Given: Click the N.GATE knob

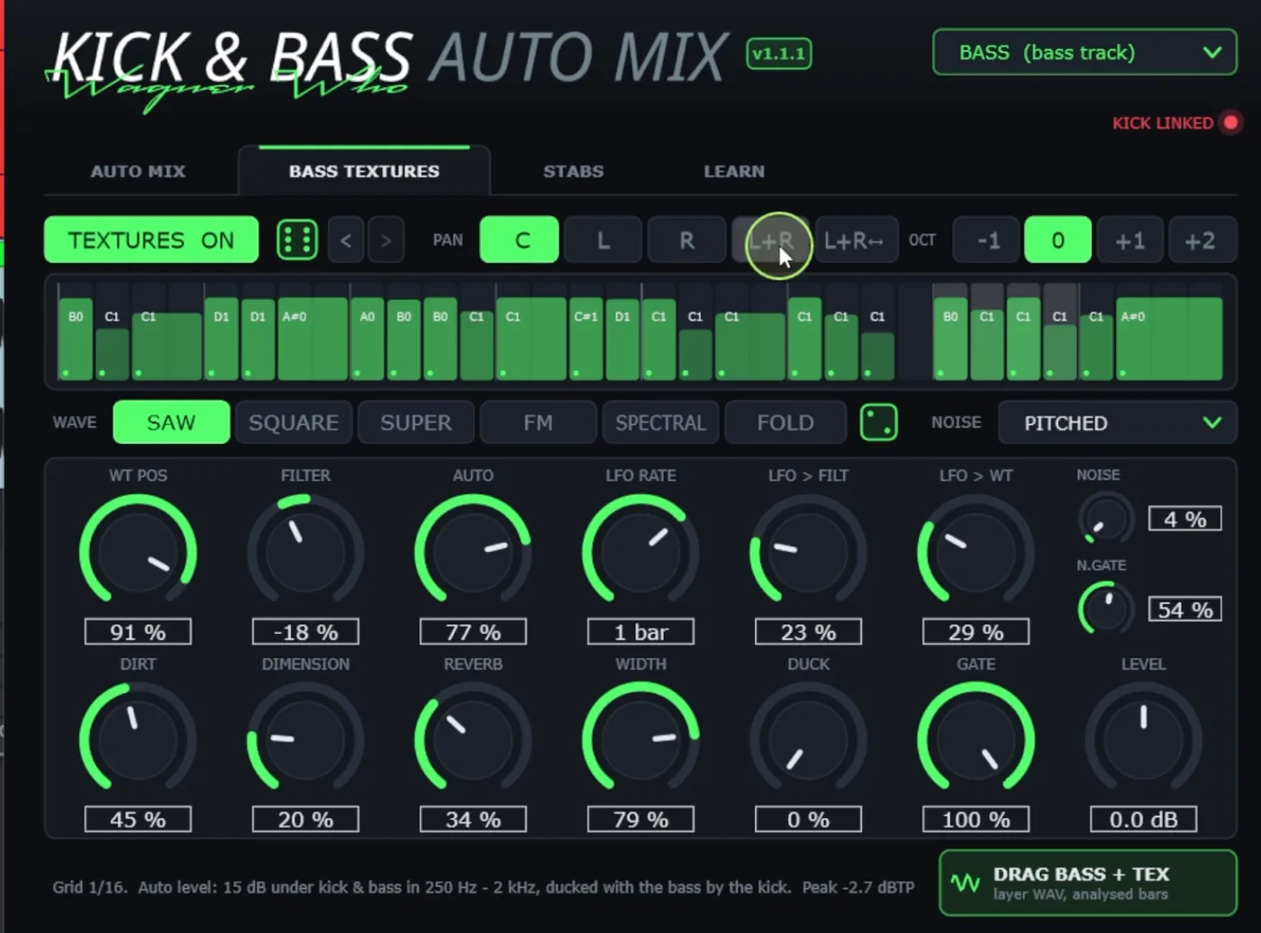Looking at the screenshot, I should [1105, 609].
